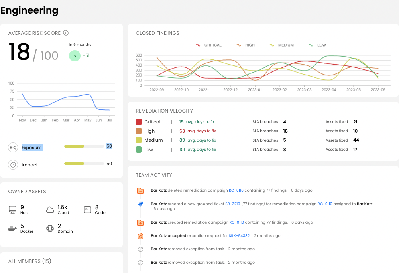Open the Jira icon next to grouped ticket SB-3219
Image resolution: width=399 pixels, height=273 pixels.
point(140,204)
